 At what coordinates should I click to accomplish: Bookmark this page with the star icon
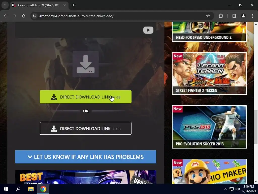tap(208, 16)
